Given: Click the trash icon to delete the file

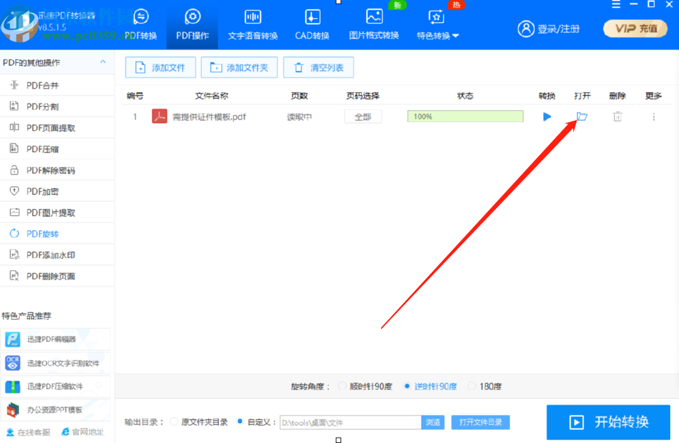Looking at the screenshot, I should (617, 117).
